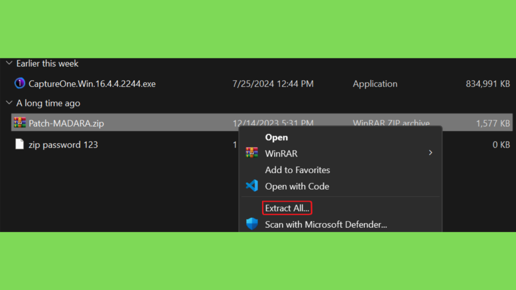Click the 0 KB size value
The image size is (516, 290).
click(x=501, y=144)
